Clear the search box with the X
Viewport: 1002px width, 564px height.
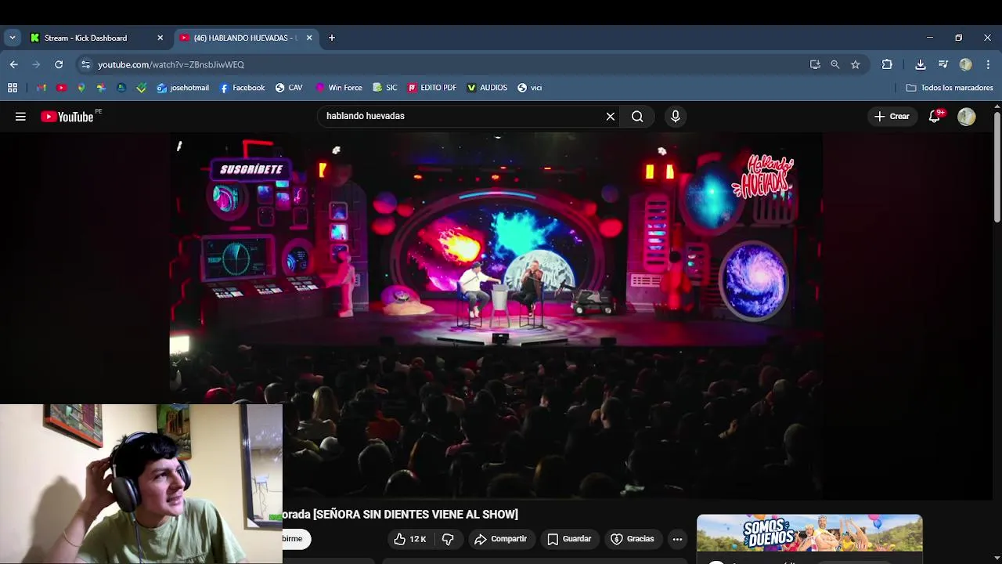pyautogui.click(x=611, y=117)
